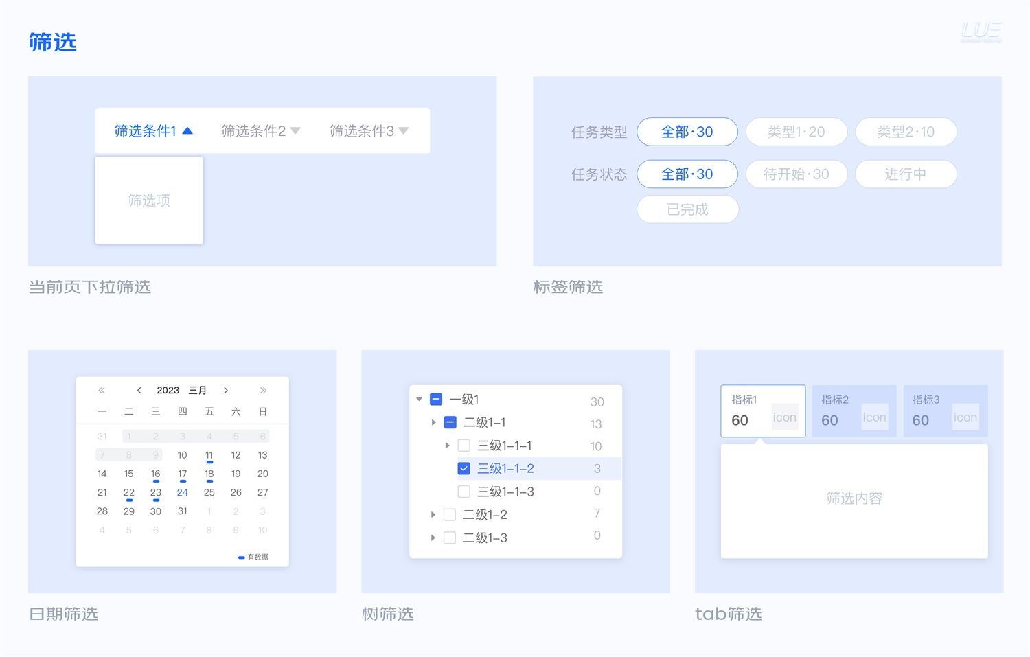
Task: Click the year 2023 in calendar header
Action: click(x=168, y=390)
